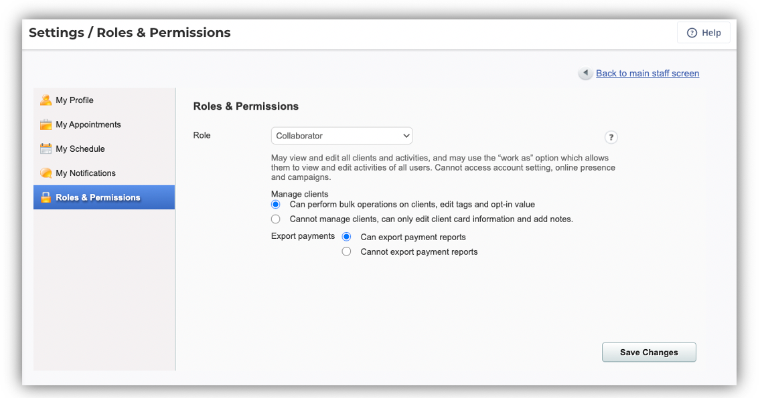Choose 'Cannot export payment reports' radio
760x398 pixels.
point(347,252)
